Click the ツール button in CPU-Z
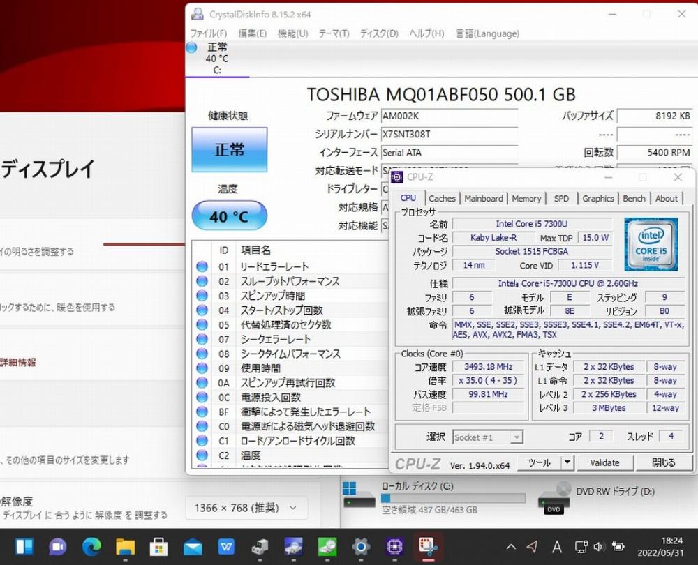 (540, 462)
